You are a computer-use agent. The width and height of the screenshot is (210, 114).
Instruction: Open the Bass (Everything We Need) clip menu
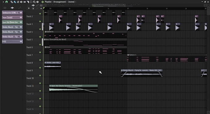[44, 39]
